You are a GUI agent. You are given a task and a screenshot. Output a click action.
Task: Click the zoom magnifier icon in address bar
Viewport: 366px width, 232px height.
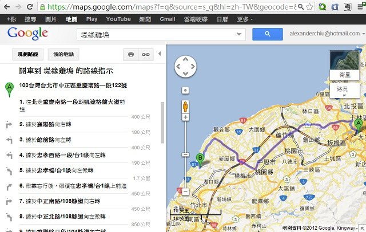coord(301,7)
